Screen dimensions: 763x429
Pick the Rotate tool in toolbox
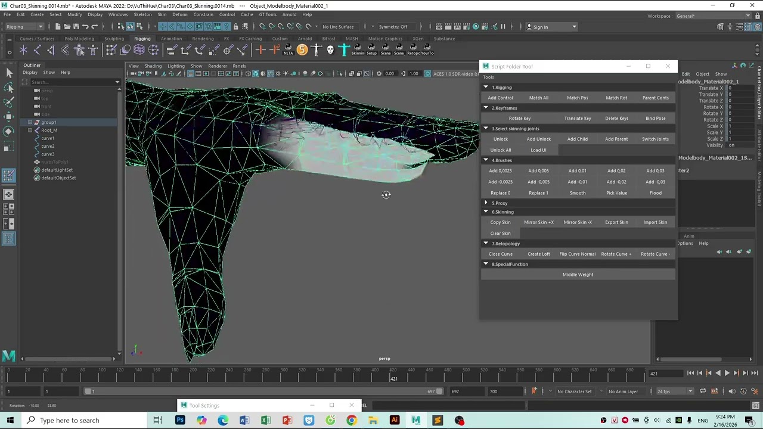tap(9, 131)
